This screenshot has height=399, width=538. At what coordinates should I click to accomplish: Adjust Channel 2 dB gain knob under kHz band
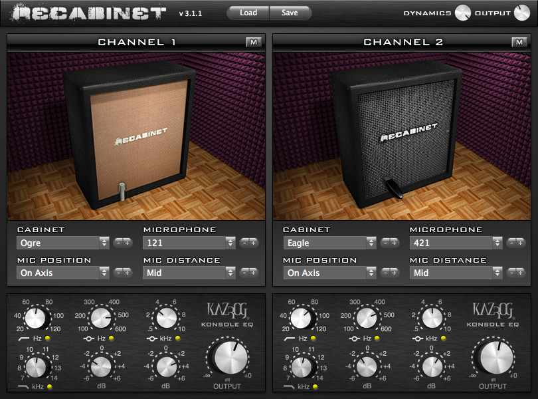[432, 366]
